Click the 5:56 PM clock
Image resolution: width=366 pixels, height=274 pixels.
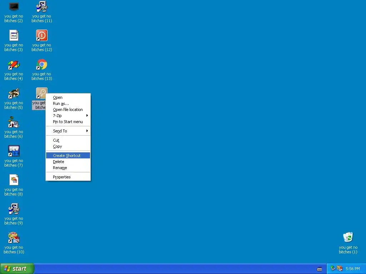tap(352, 269)
